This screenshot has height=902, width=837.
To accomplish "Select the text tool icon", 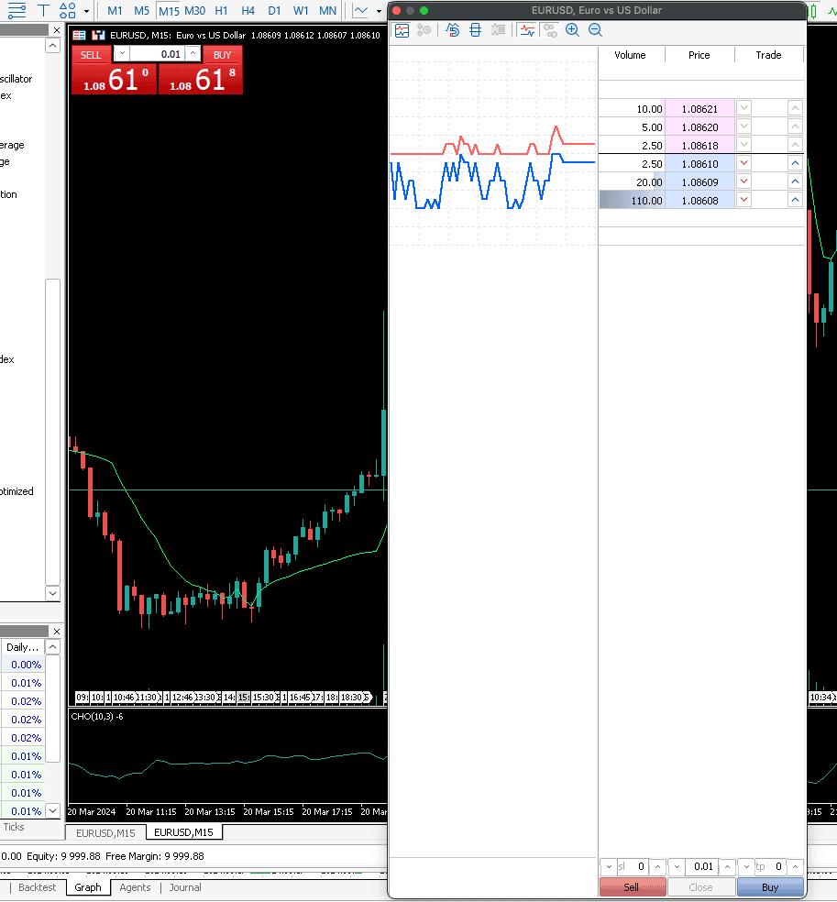I will [43, 10].
